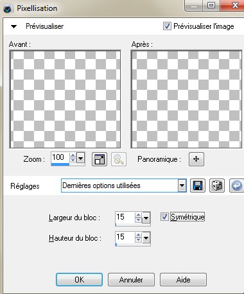The height and width of the screenshot is (294, 244).
Task: Decrease Zoom value with down spinner arrow
Action: pos(73,160)
